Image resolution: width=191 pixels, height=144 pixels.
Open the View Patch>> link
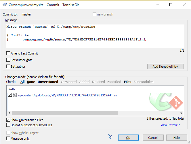click(170, 125)
